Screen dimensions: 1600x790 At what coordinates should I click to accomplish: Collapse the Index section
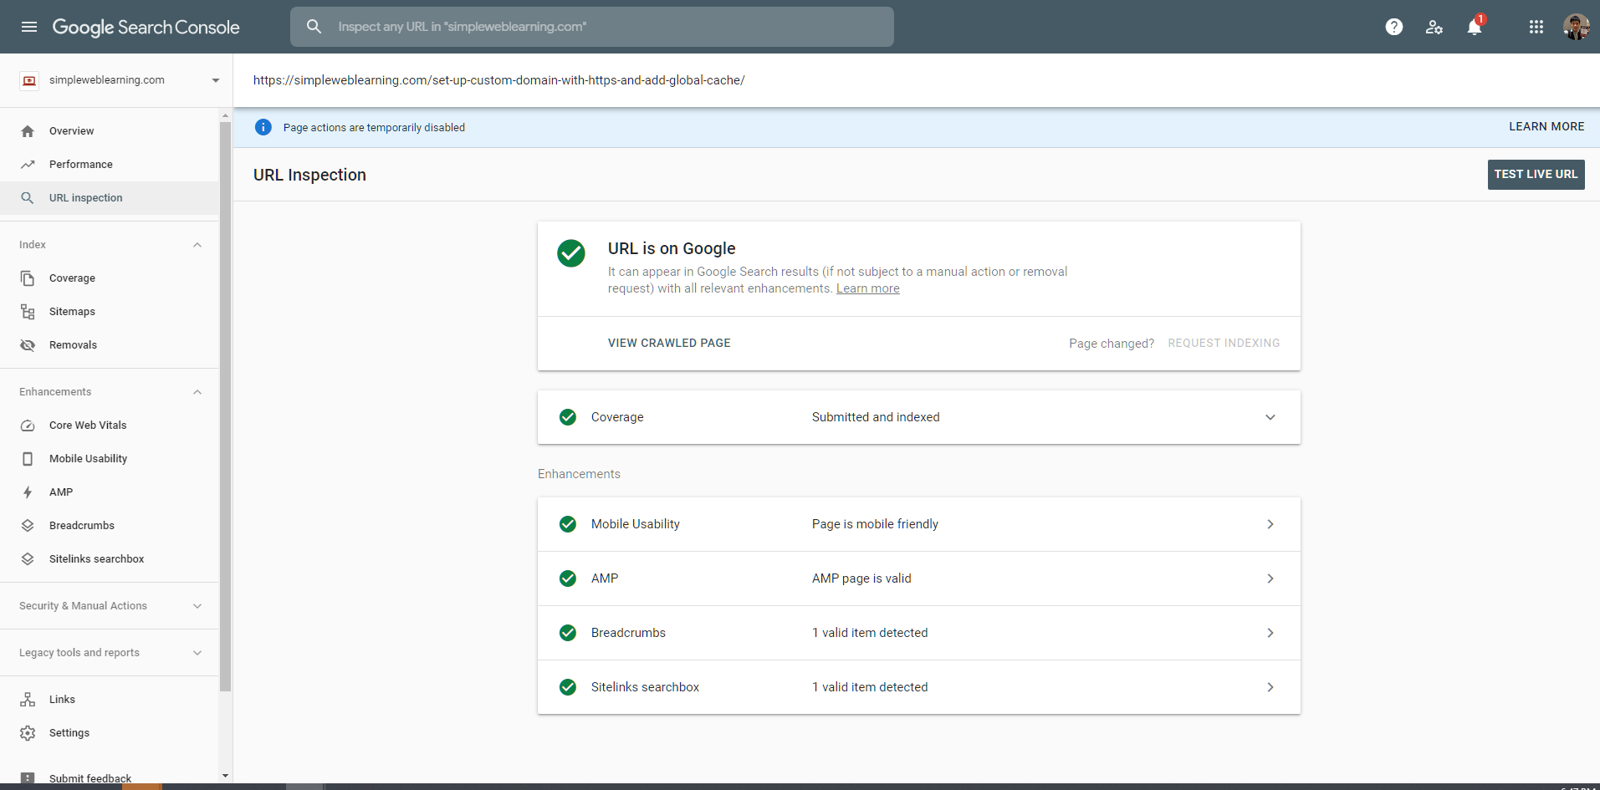click(x=197, y=245)
